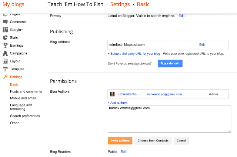237x157 pixels.
Task: Cancel adding authors
Action: (x=181, y=141)
